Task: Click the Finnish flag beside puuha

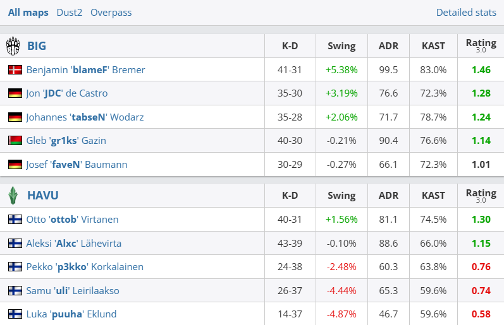Action: (15, 314)
